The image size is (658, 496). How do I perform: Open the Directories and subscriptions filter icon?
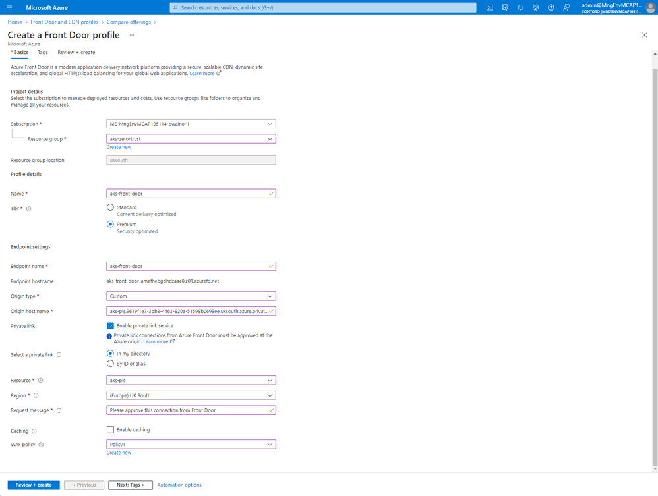(x=505, y=7)
